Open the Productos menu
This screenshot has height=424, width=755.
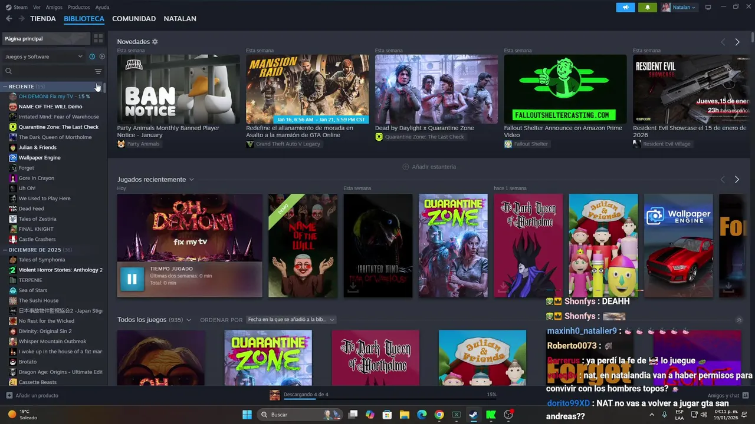point(79,7)
